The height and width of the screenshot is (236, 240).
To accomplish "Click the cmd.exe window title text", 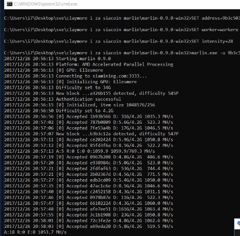I will coord(46,4).
